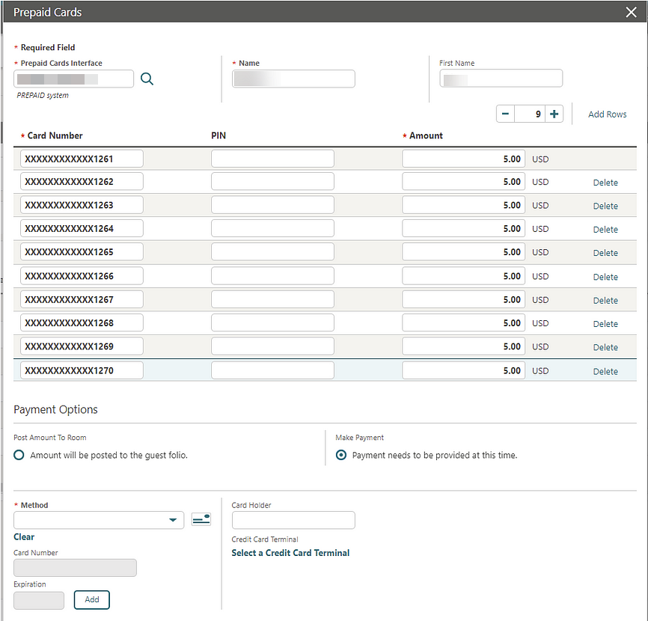Click card number field XXXXXXXXXXXX1262
648x621 pixels.
[82, 181]
